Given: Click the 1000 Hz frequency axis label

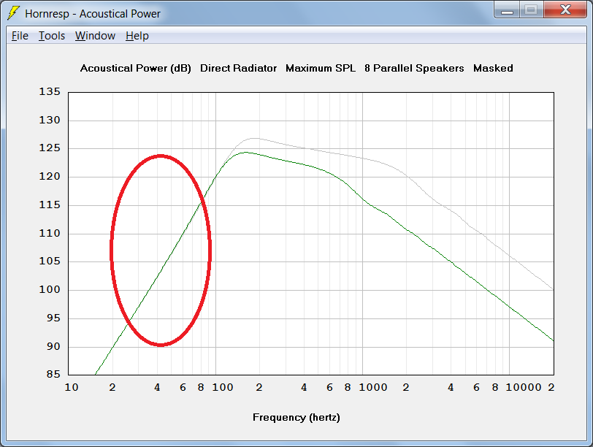Looking at the screenshot, I should point(373,388).
